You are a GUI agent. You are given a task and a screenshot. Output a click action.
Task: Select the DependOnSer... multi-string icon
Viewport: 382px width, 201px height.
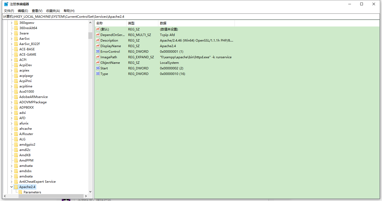click(x=98, y=35)
